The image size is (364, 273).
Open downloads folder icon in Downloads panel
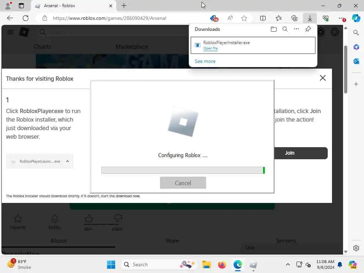(x=274, y=29)
